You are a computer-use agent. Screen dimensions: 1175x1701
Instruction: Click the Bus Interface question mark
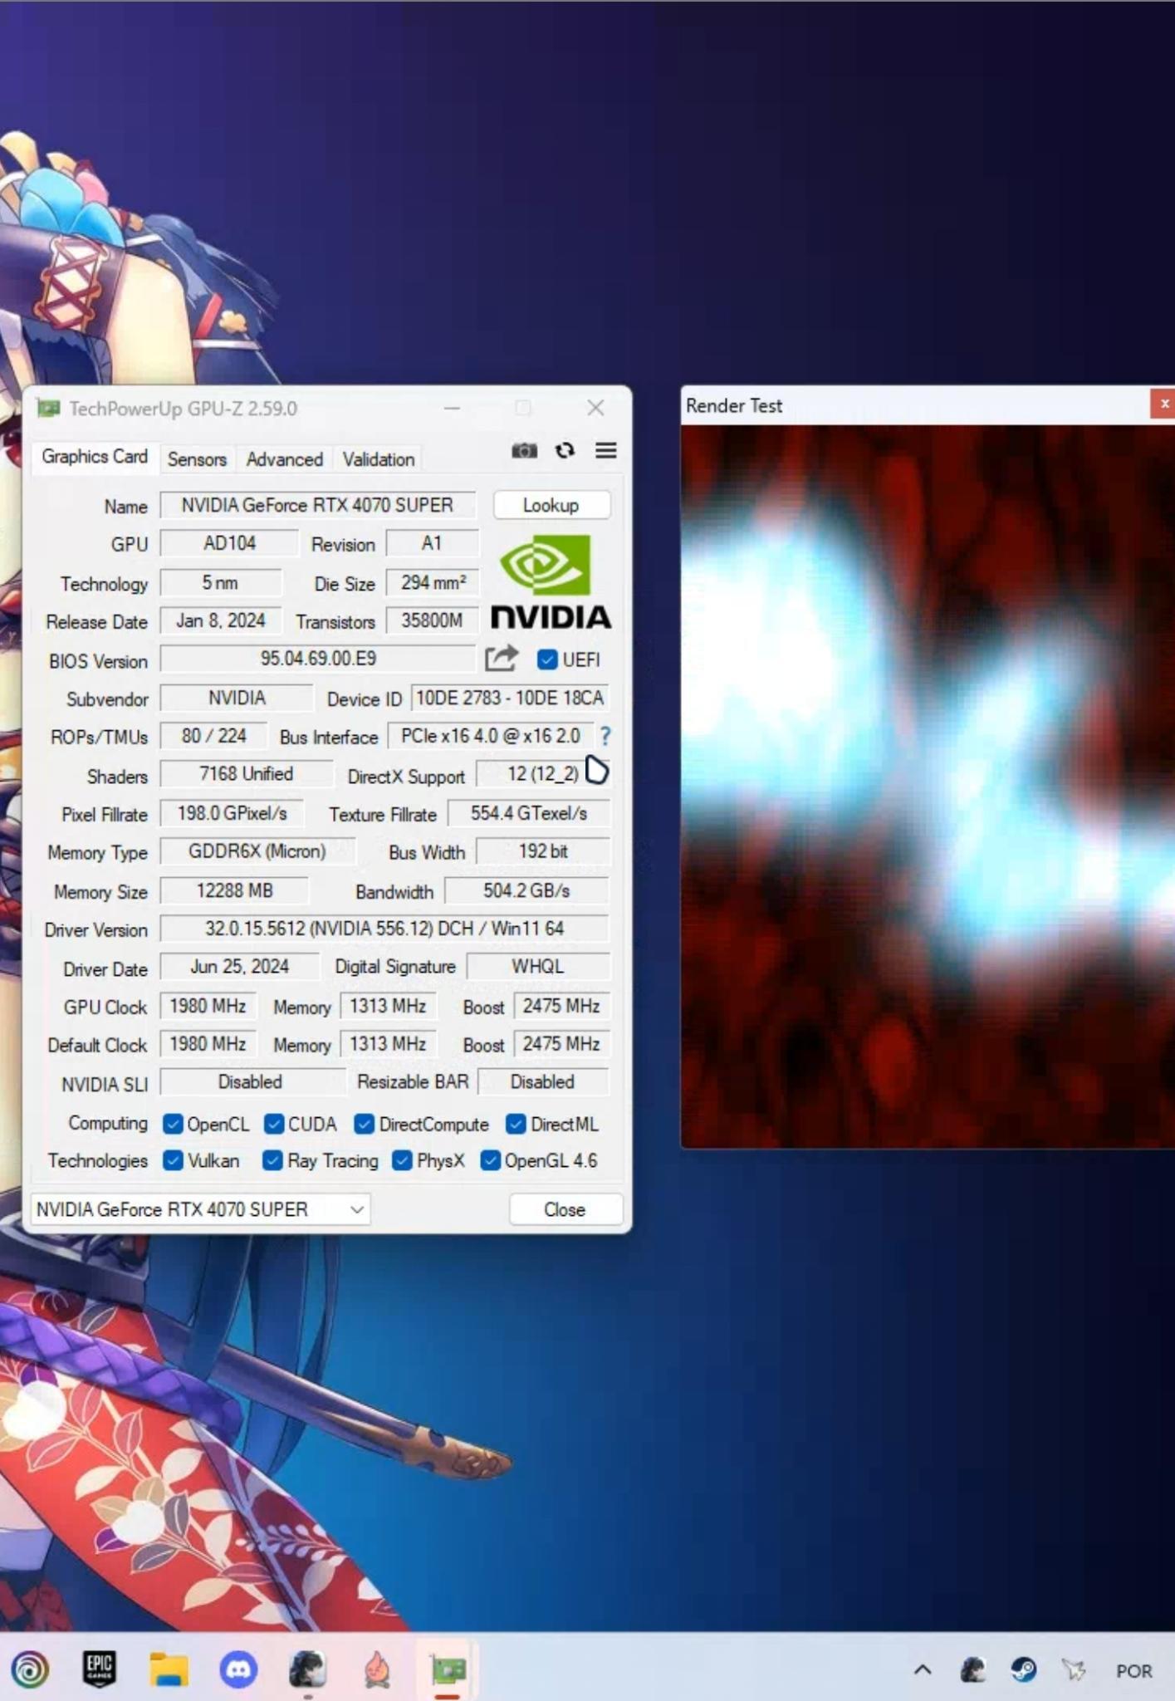point(605,736)
